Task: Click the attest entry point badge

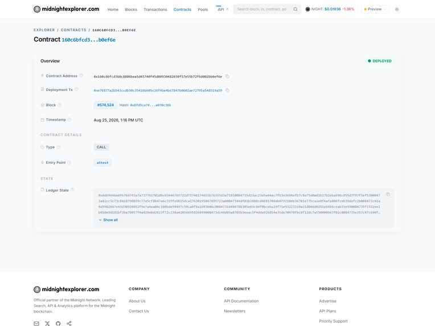Action: click(x=102, y=163)
